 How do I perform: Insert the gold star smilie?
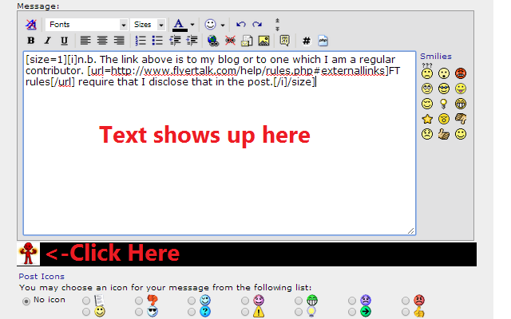pyautogui.click(x=427, y=119)
